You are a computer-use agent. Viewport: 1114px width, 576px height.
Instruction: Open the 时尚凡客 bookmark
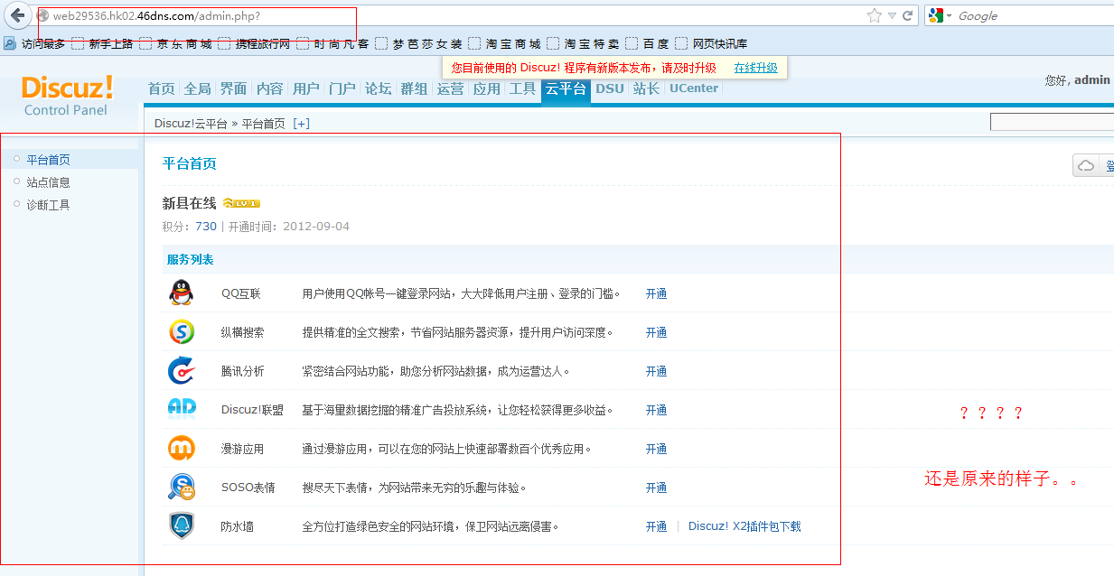(x=332, y=43)
